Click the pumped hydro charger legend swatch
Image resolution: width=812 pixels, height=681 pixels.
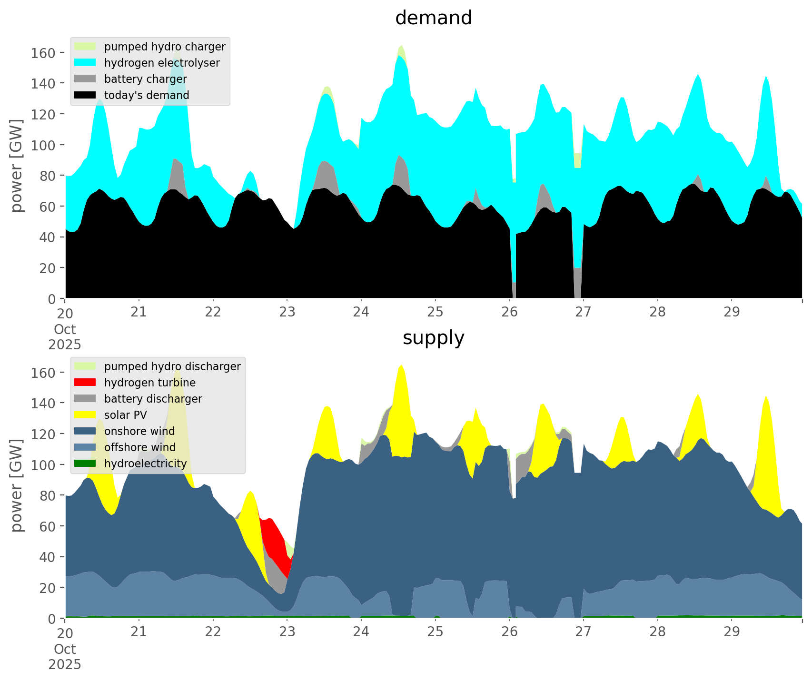tap(85, 47)
